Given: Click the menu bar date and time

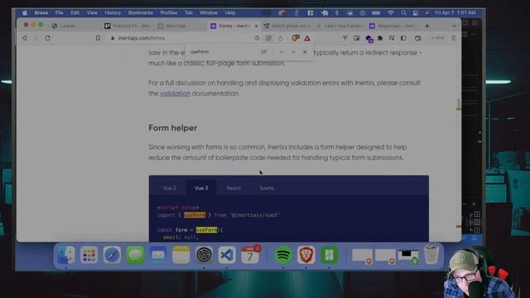Looking at the screenshot, I should click(x=455, y=13).
